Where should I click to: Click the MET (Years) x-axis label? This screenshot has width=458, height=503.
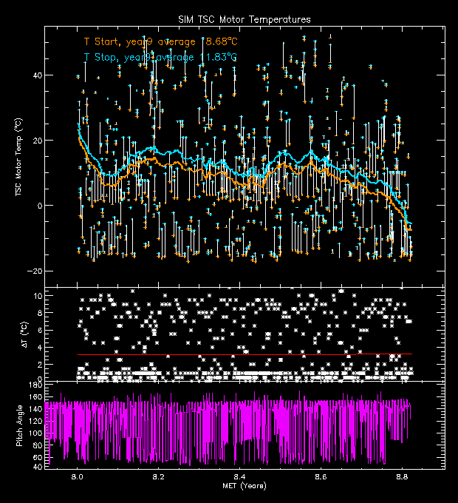[x=245, y=486]
